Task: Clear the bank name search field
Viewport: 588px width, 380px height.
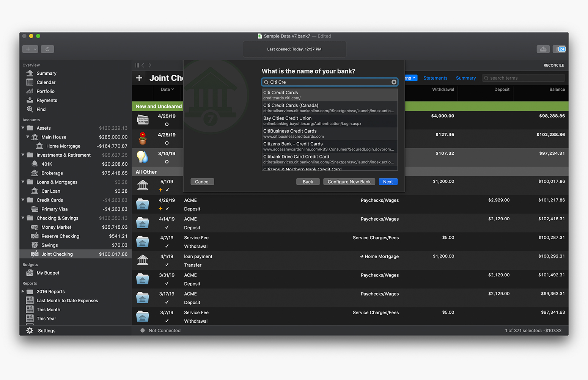Action: pyautogui.click(x=394, y=82)
